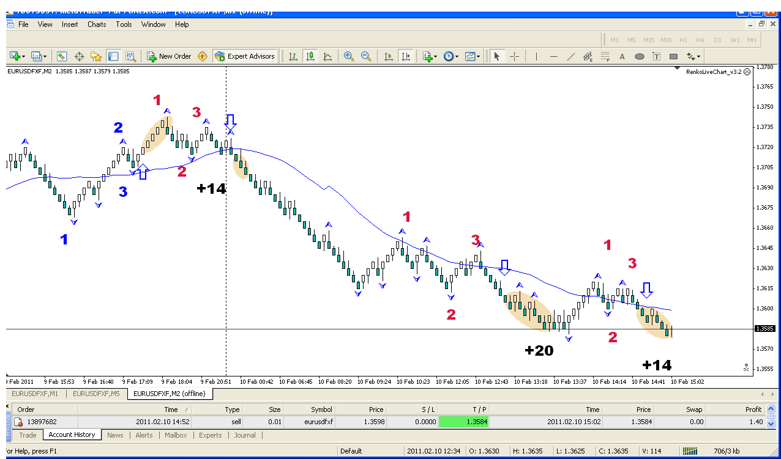Switch to the Journal terminal tab

pyautogui.click(x=245, y=435)
